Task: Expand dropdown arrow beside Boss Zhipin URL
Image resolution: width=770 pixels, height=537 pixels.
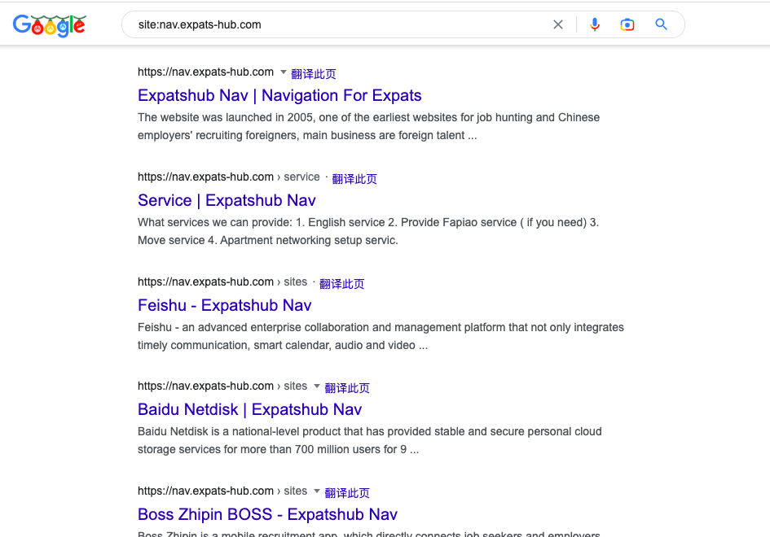Action: click(x=317, y=491)
